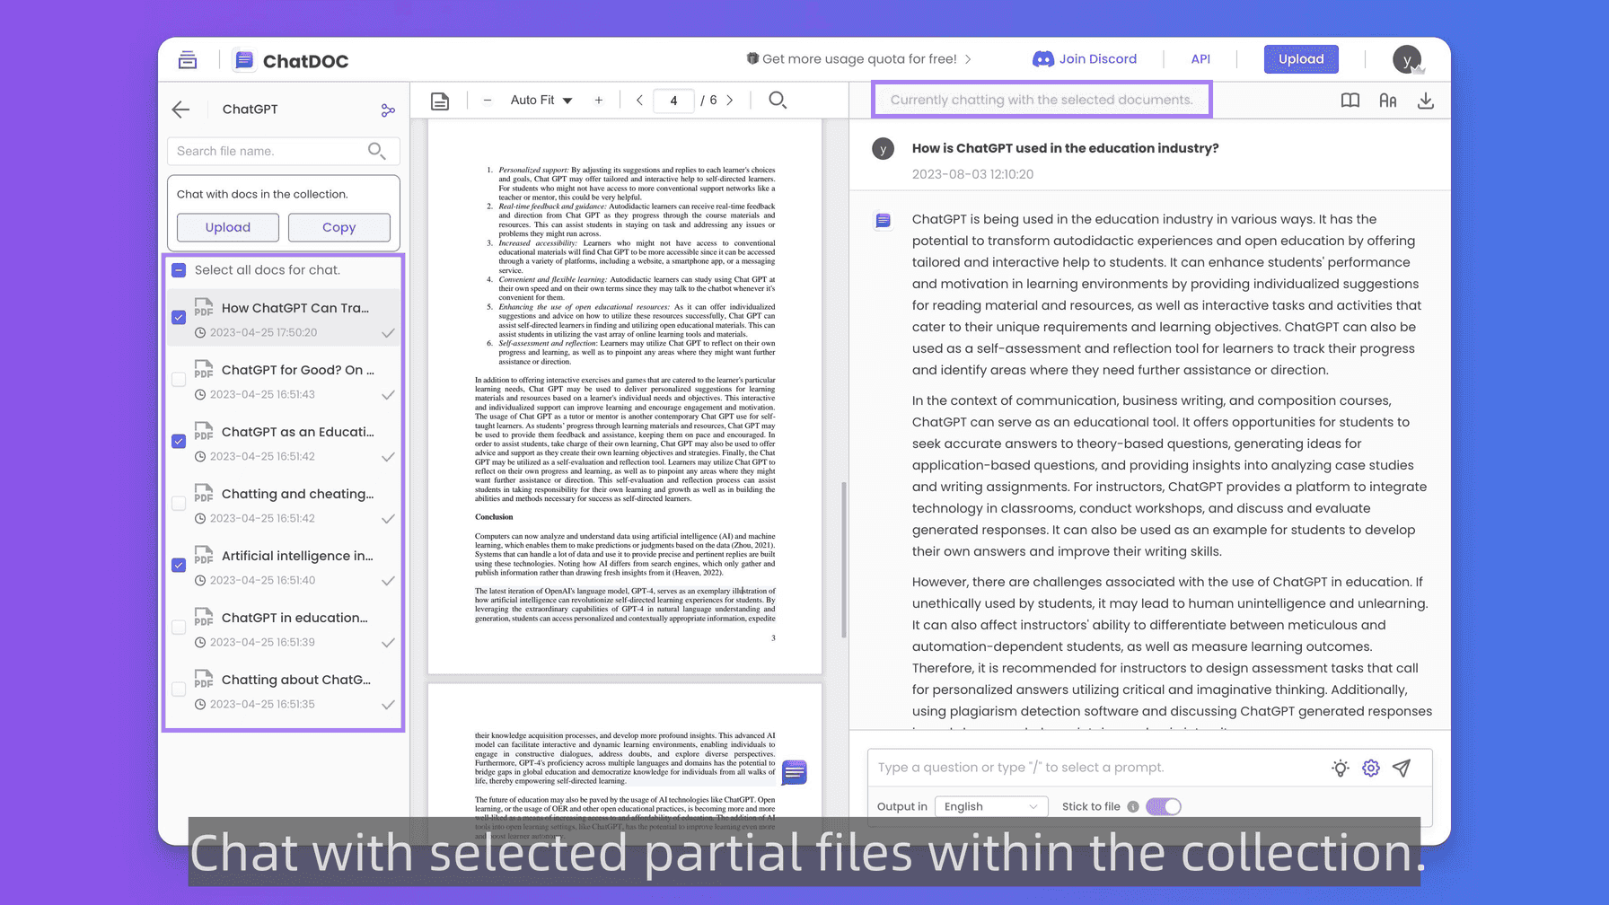Toggle the Stick to file switch

1164,806
